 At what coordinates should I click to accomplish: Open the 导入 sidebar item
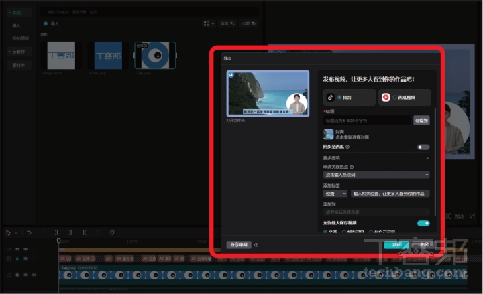tap(17, 26)
